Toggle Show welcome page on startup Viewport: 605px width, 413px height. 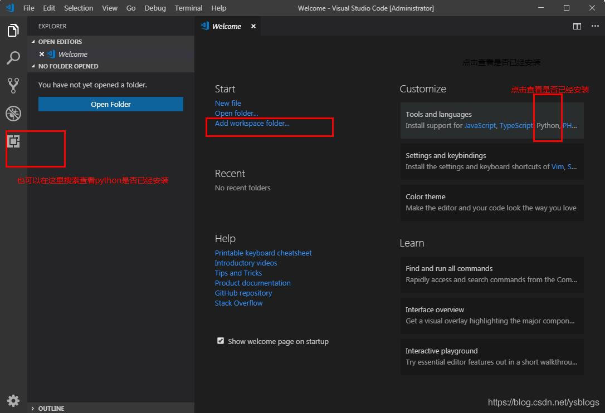(220, 341)
